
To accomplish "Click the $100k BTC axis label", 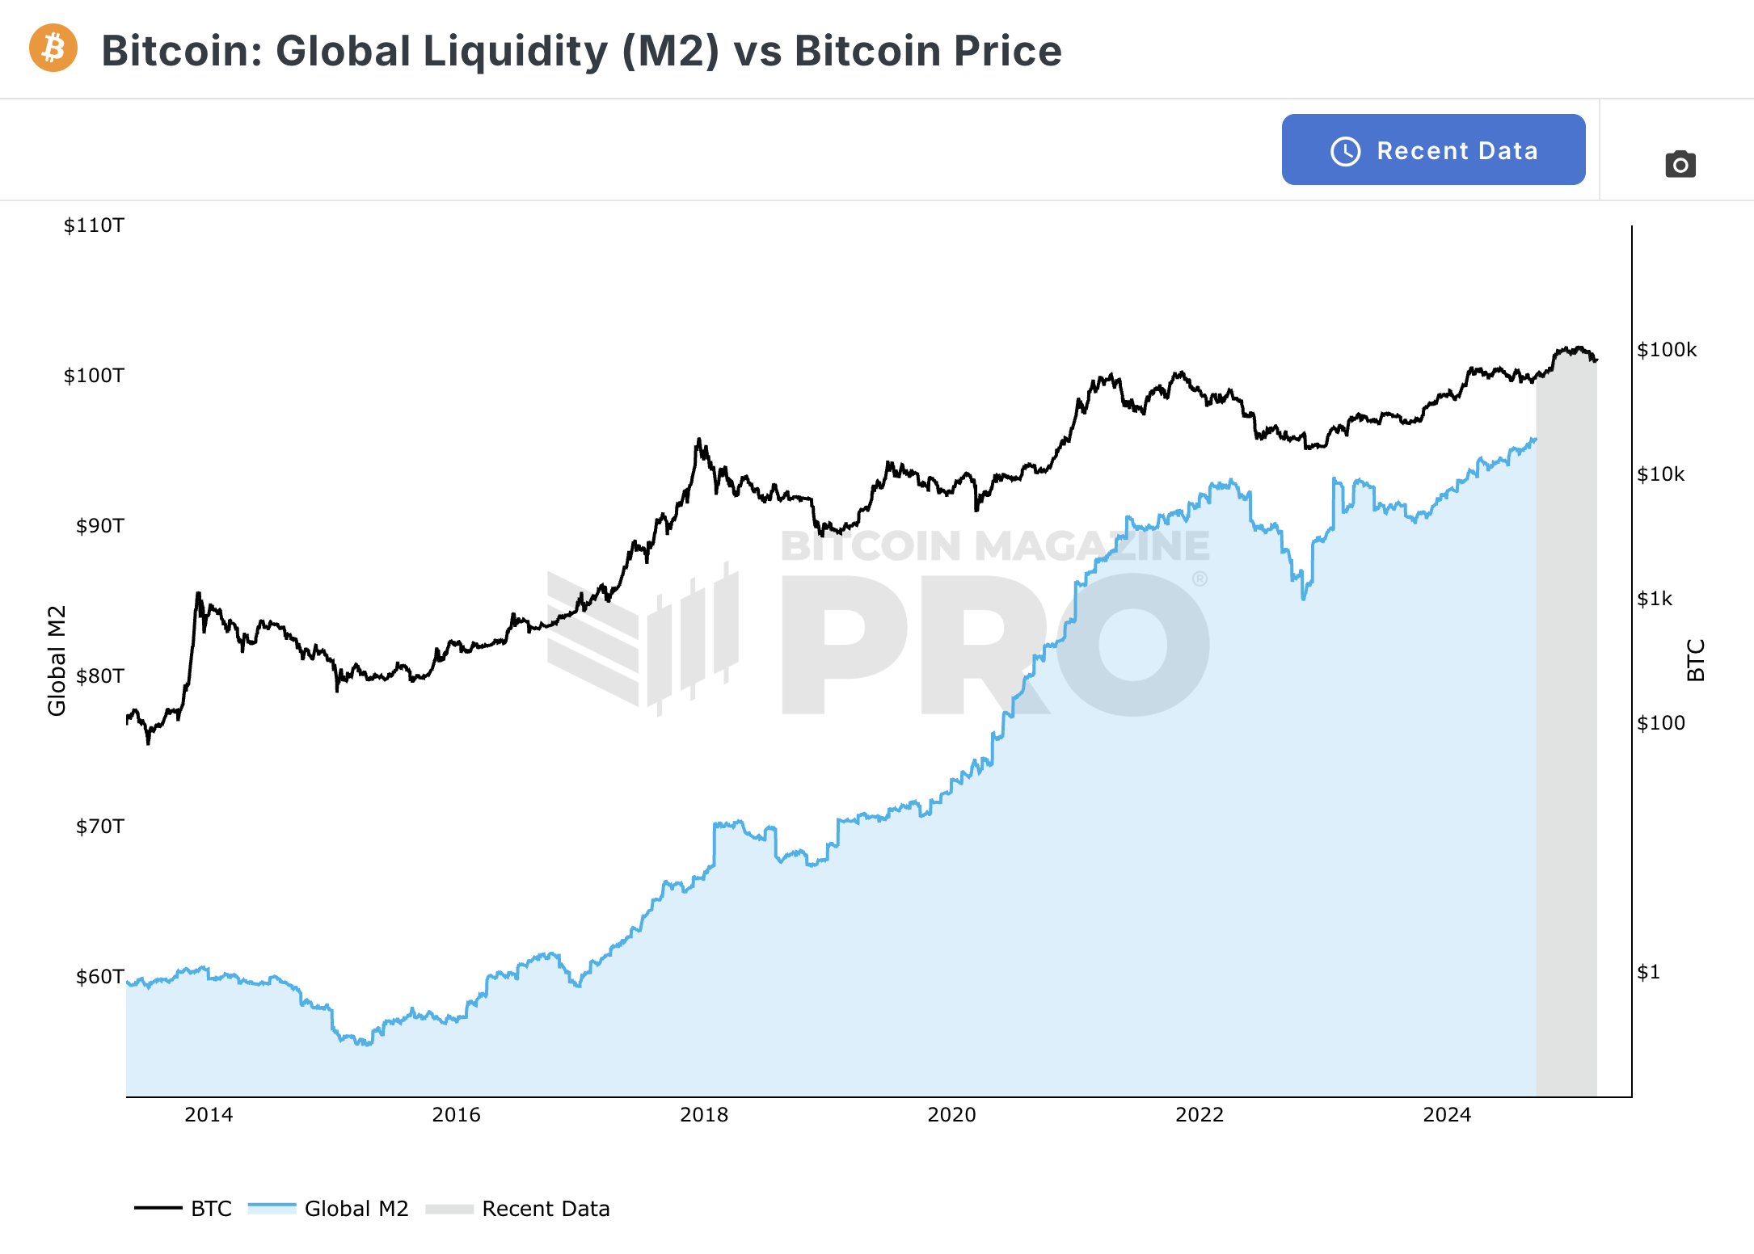I will click(x=1667, y=350).
